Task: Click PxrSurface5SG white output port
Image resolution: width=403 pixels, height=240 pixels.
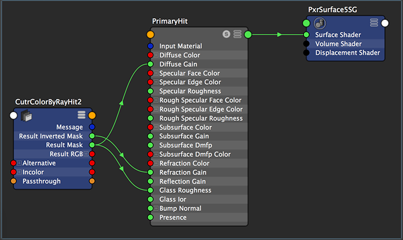Action: pyautogui.click(x=385, y=23)
